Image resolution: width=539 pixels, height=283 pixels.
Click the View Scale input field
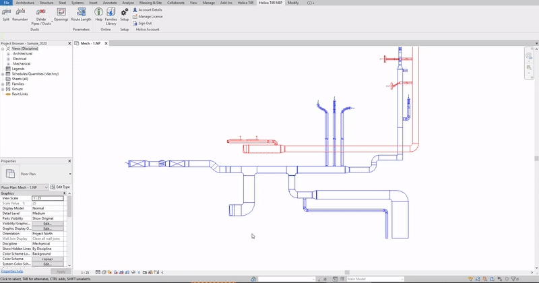pyautogui.click(x=48, y=198)
